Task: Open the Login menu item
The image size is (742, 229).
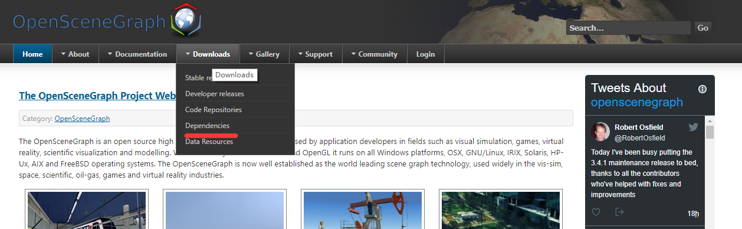Action: click(x=425, y=54)
